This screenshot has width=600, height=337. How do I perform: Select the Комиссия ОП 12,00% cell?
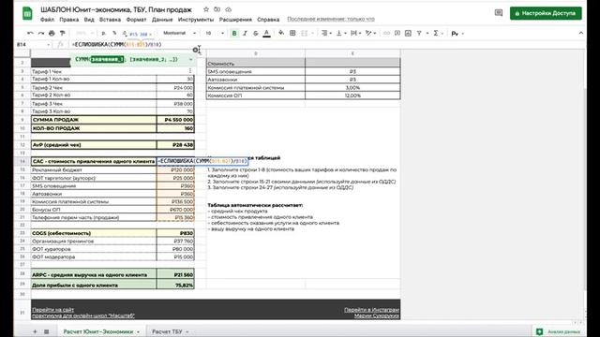(x=352, y=95)
